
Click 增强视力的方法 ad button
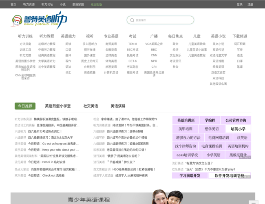pyautogui.click(x=188, y=137)
